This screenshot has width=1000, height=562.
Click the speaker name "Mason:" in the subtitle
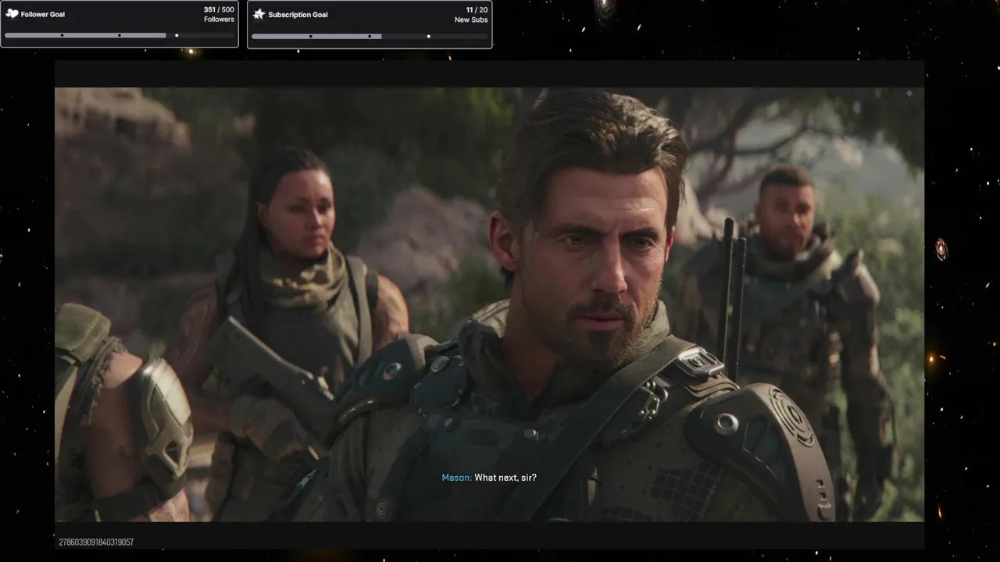456,478
